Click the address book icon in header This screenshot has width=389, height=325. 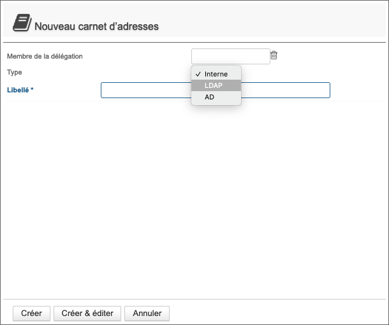pos(20,24)
